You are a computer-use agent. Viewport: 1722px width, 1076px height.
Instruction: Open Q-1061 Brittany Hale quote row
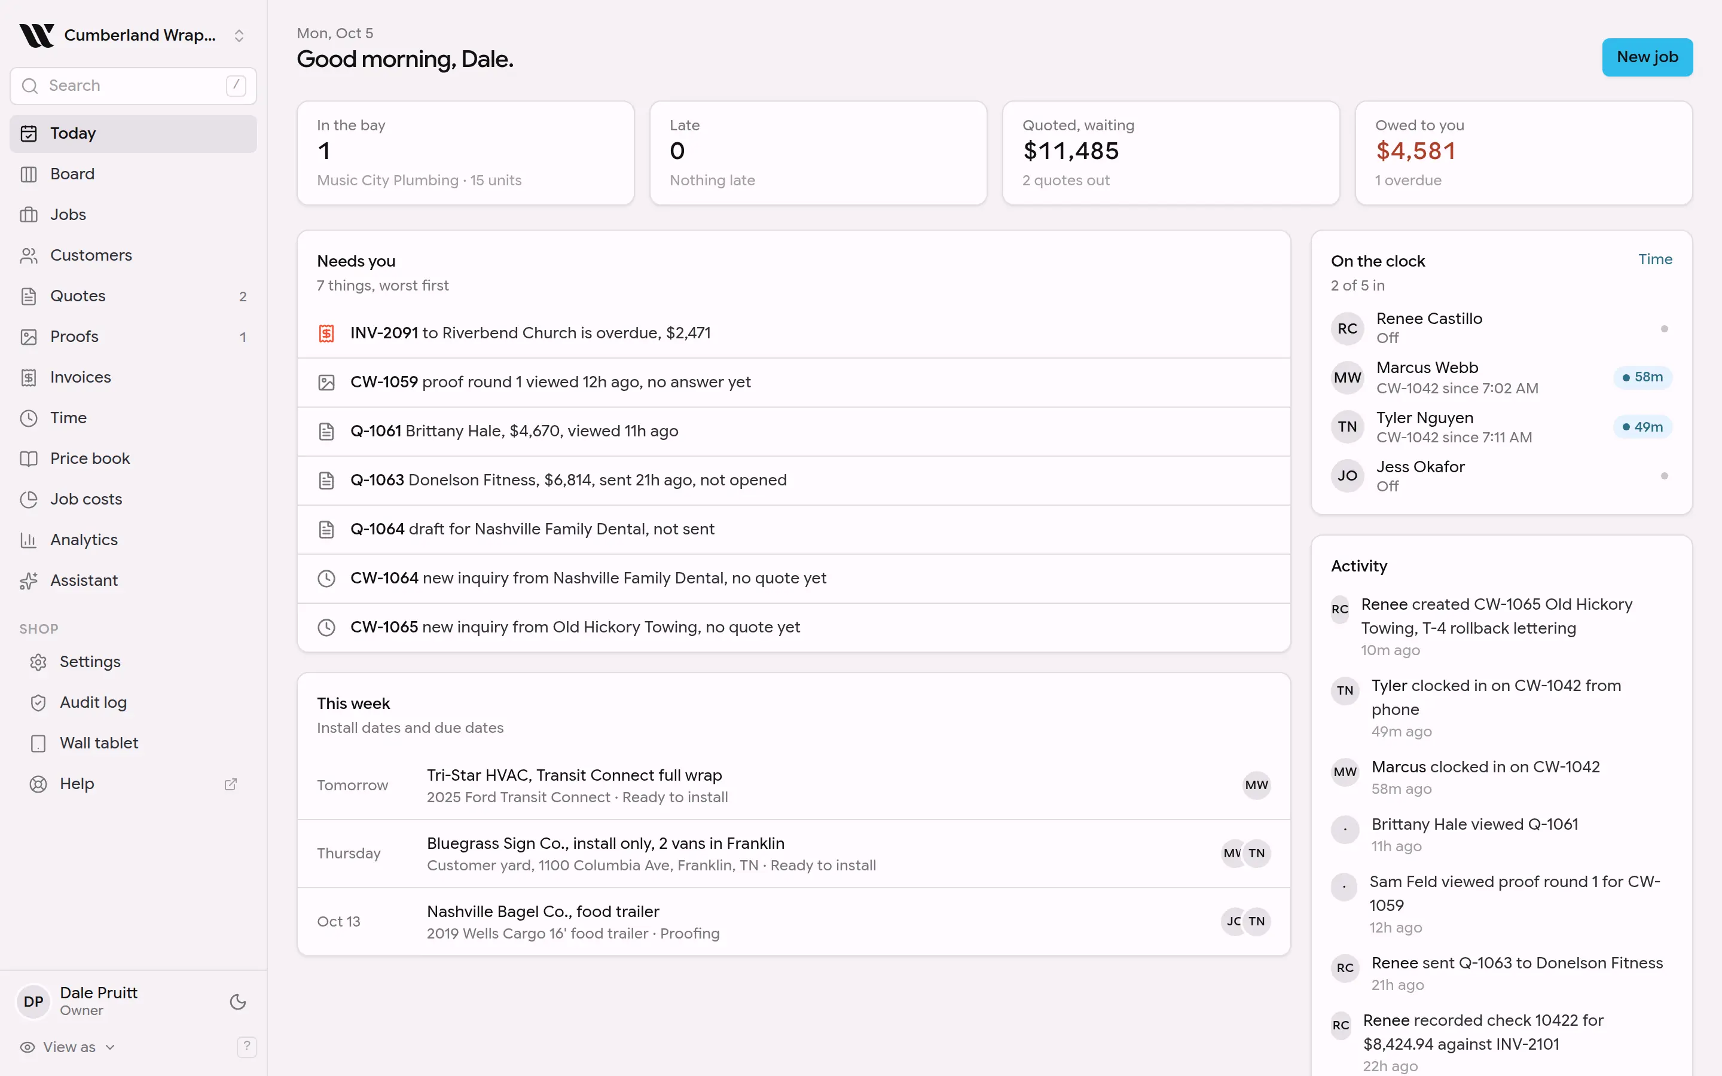(x=793, y=431)
